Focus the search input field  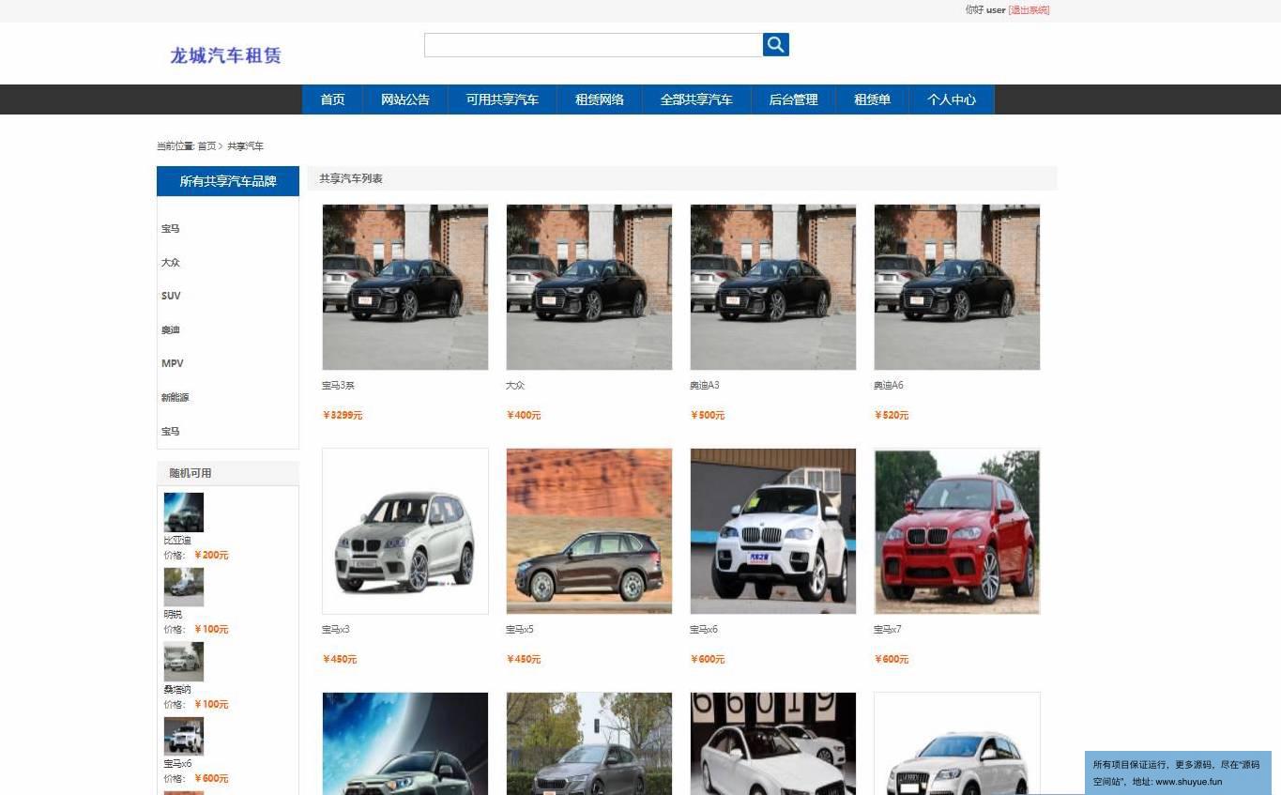pyautogui.click(x=593, y=44)
